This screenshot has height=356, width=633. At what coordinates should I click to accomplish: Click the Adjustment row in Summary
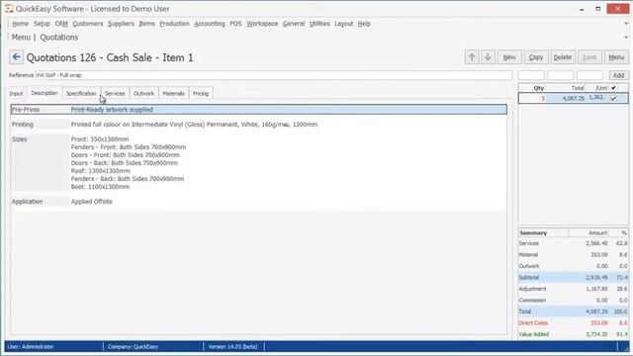click(x=574, y=289)
